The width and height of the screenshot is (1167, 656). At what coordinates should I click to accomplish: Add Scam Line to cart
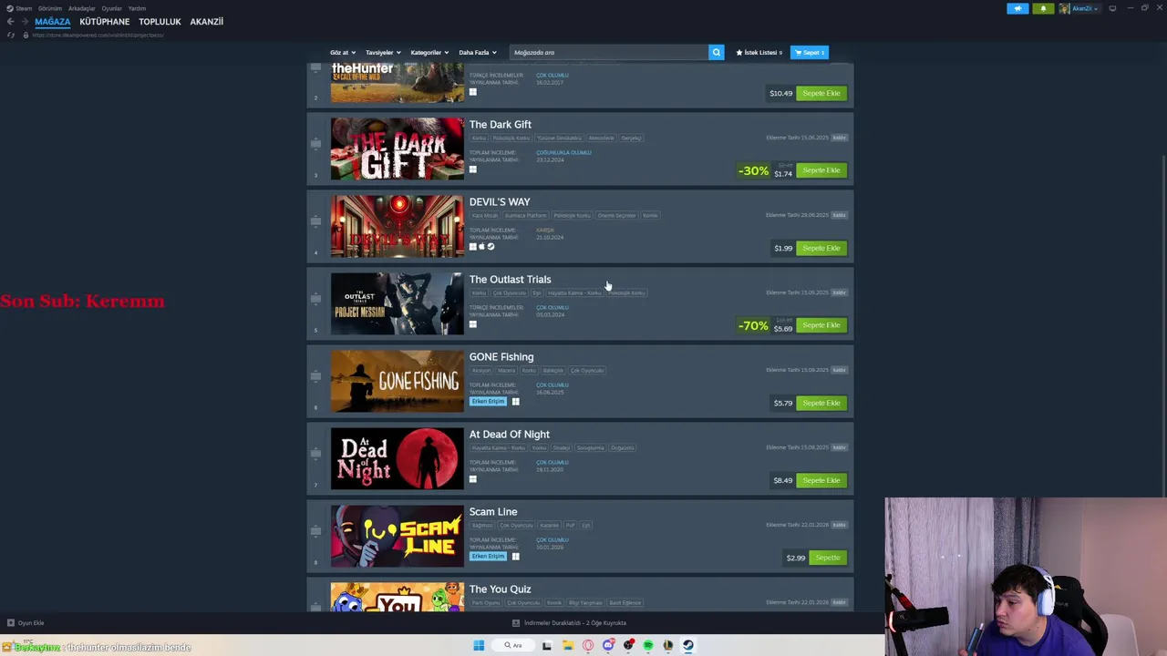click(828, 558)
